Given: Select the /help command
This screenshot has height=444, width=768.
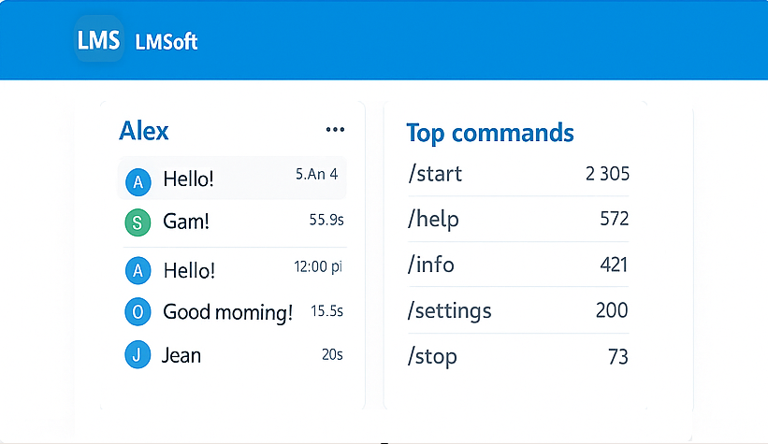Looking at the screenshot, I should click(x=433, y=219).
